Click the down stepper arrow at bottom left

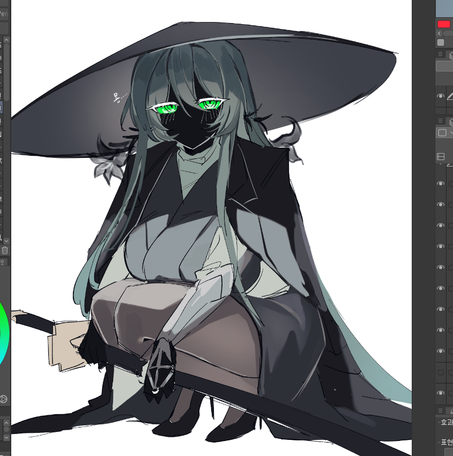(x=6, y=437)
